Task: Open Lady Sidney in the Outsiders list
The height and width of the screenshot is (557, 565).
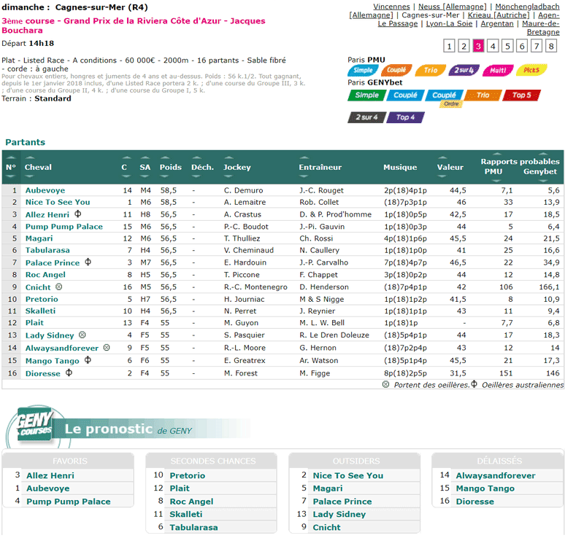Action: click(339, 515)
